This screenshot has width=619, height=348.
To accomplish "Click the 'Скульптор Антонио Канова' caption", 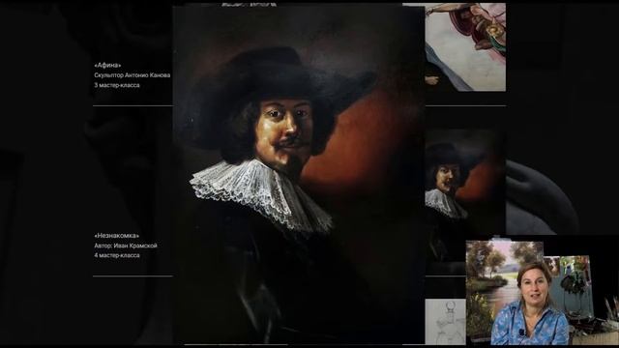I will click(x=132, y=75).
